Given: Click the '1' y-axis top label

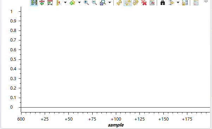Looking at the screenshot, I should 11,12.
